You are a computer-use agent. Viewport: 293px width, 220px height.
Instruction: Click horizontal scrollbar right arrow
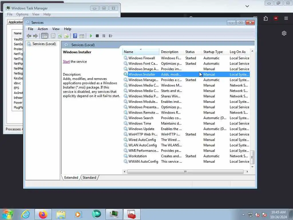247,172
